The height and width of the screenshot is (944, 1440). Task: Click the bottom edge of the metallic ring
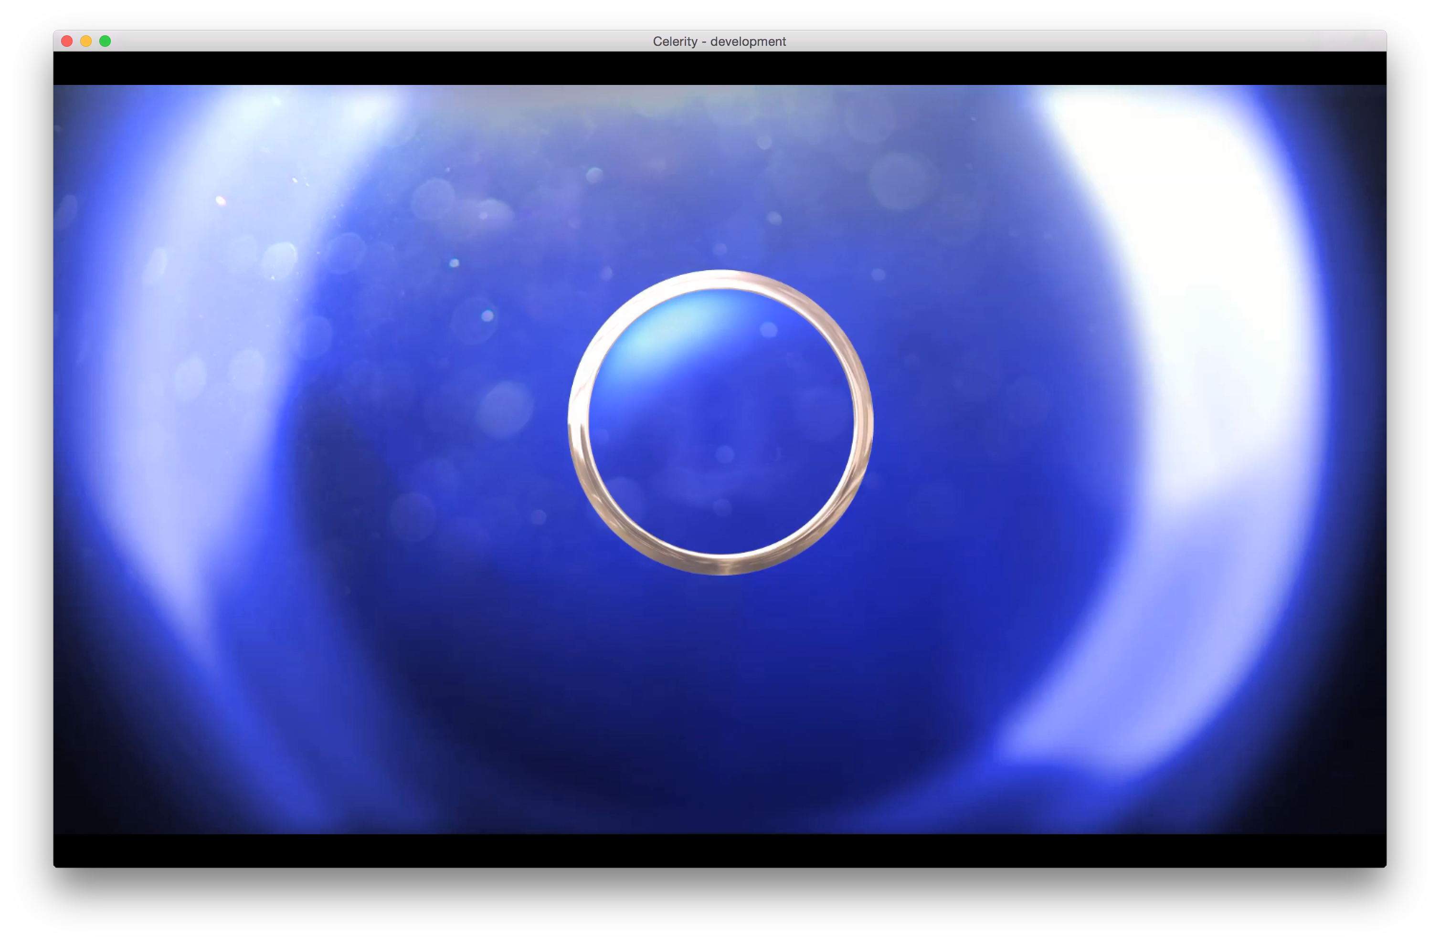pos(721,564)
